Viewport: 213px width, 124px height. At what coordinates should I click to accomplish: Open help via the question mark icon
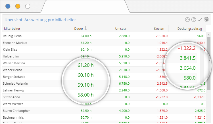pyautogui.click(x=194, y=20)
